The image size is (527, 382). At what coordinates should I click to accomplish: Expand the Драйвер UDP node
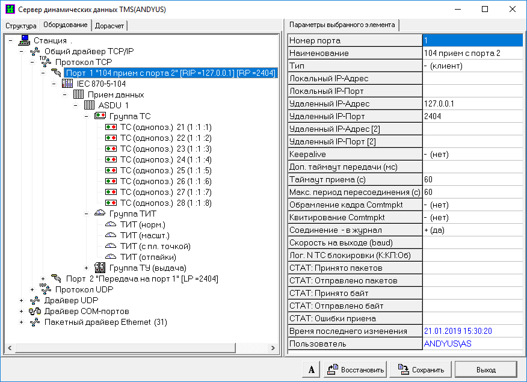22,300
